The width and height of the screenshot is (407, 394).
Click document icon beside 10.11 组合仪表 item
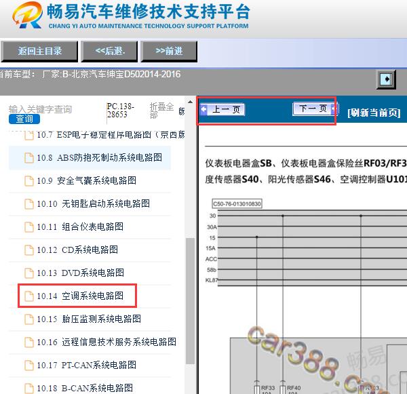point(28,227)
